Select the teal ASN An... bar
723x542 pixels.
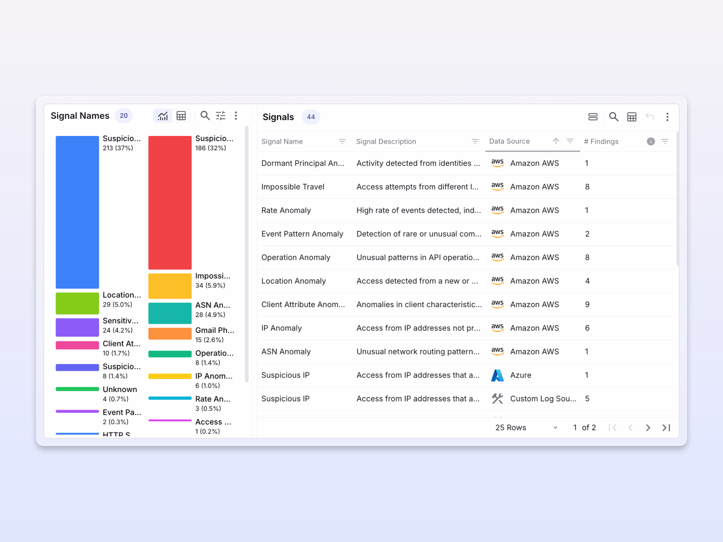coord(170,313)
